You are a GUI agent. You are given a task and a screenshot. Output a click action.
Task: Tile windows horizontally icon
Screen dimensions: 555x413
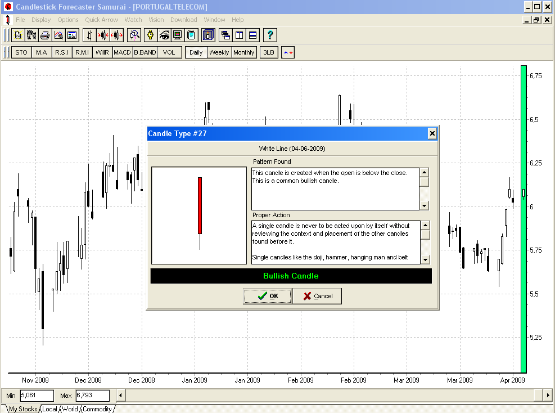coord(252,35)
